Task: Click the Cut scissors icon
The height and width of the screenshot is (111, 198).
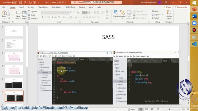Action: (9, 11)
